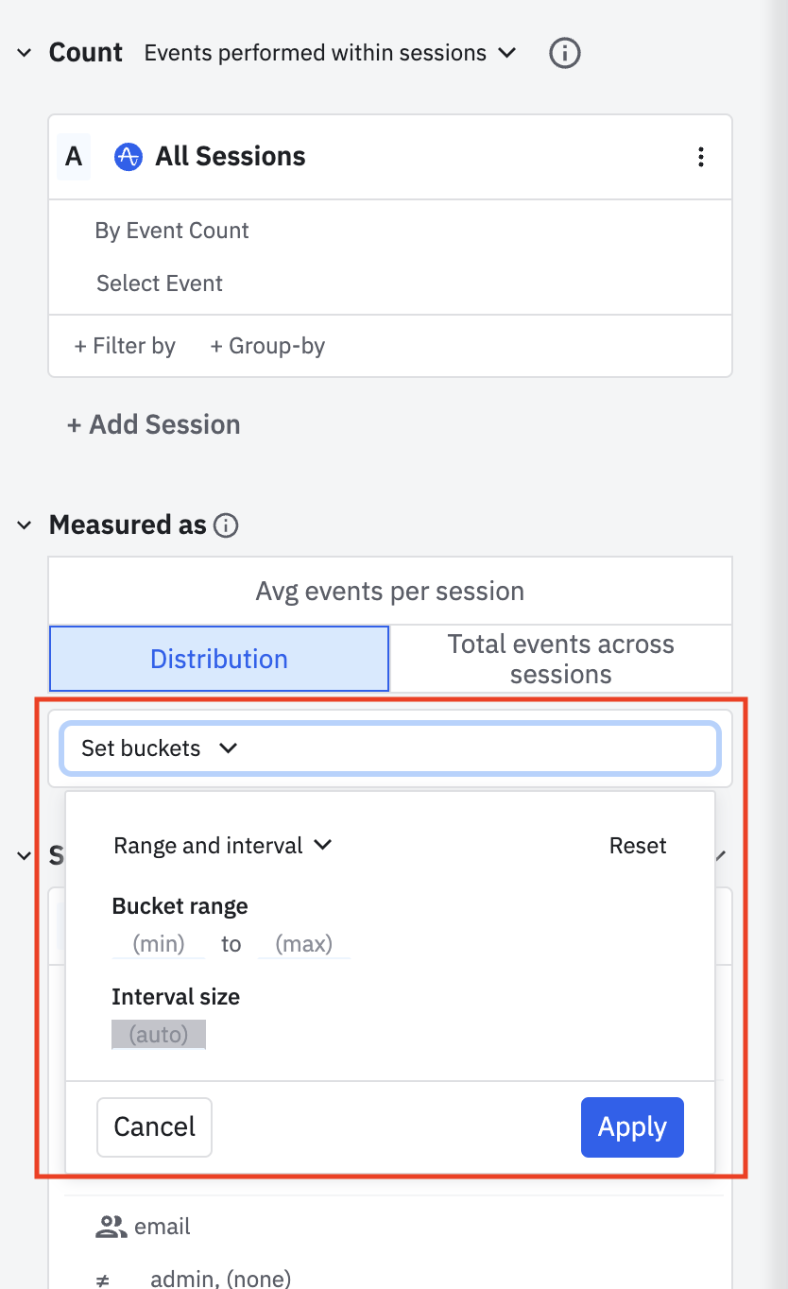Switch to Avg events per session
The image size is (788, 1289).
tap(389, 592)
